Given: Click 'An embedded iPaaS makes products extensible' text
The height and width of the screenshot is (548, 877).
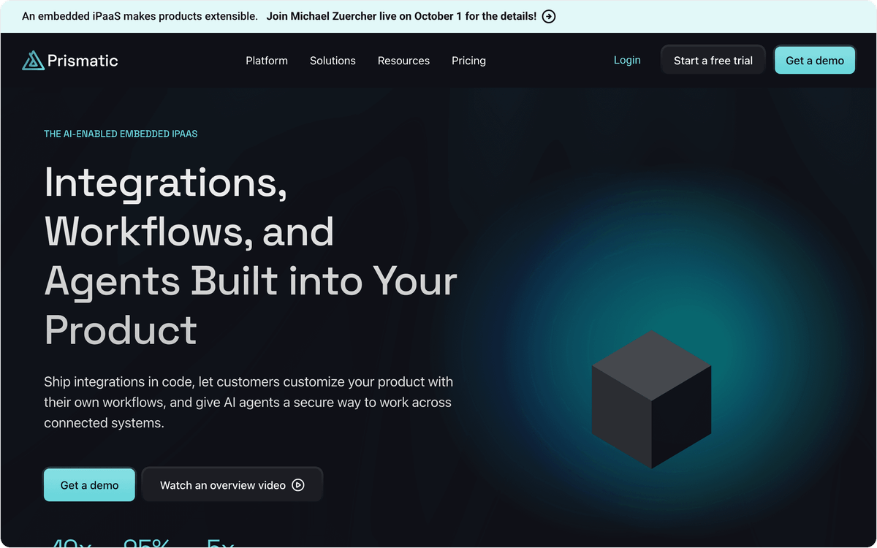Looking at the screenshot, I should pos(140,16).
